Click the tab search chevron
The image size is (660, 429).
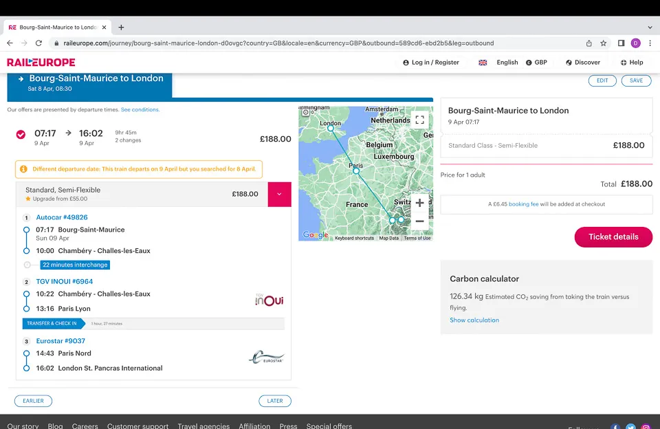coord(650,27)
